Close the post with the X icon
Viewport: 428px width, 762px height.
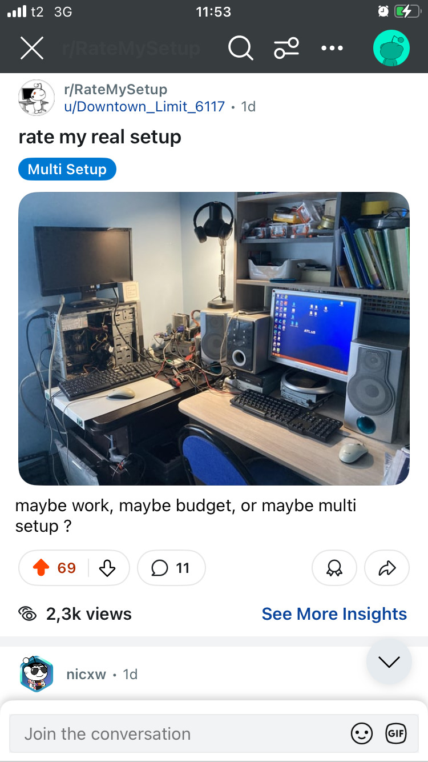tap(32, 48)
